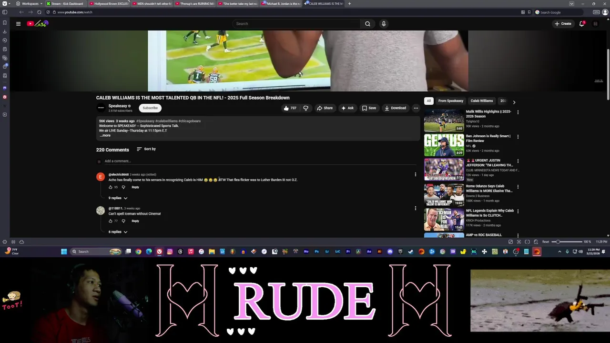Select the Caleb Williams filter chip
This screenshot has height=343, width=610.
(482, 101)
